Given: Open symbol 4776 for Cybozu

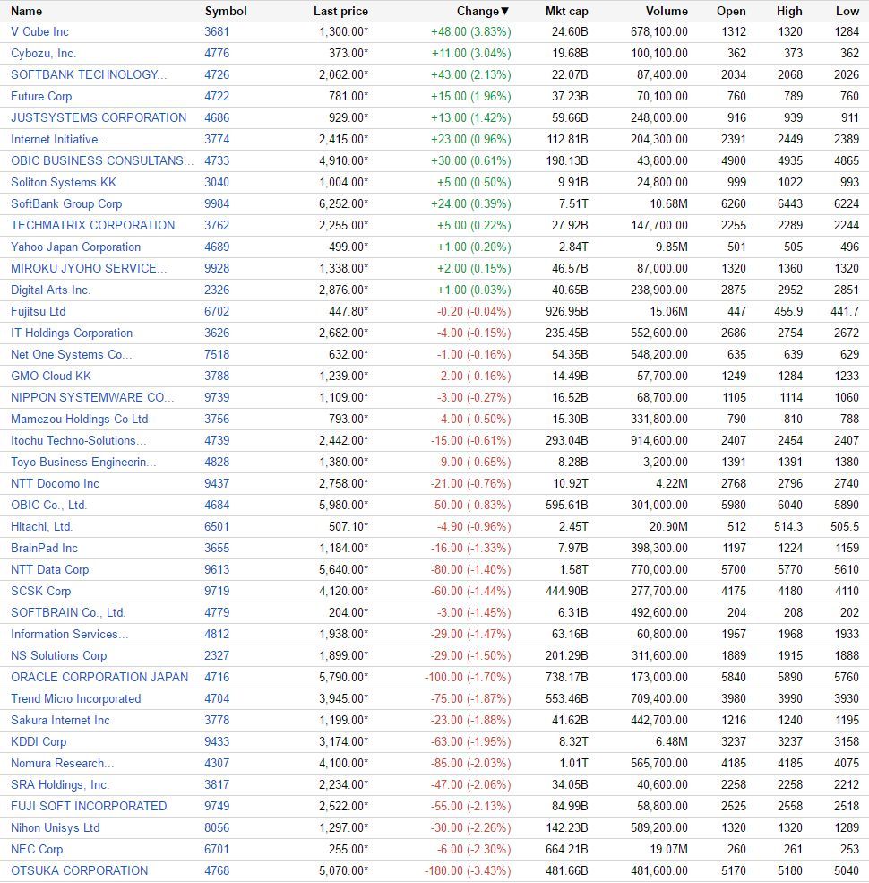Looking at the screenshot, I should [x=217, y=54].
